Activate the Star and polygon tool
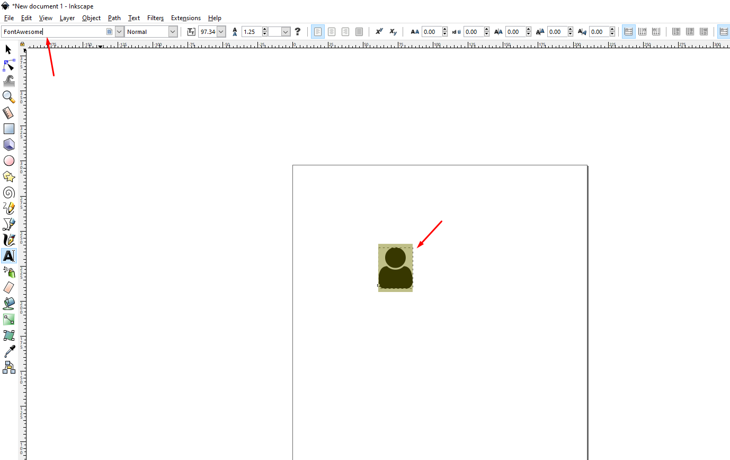730x460 pixels. pyautogui.click(x=9, y=176)
